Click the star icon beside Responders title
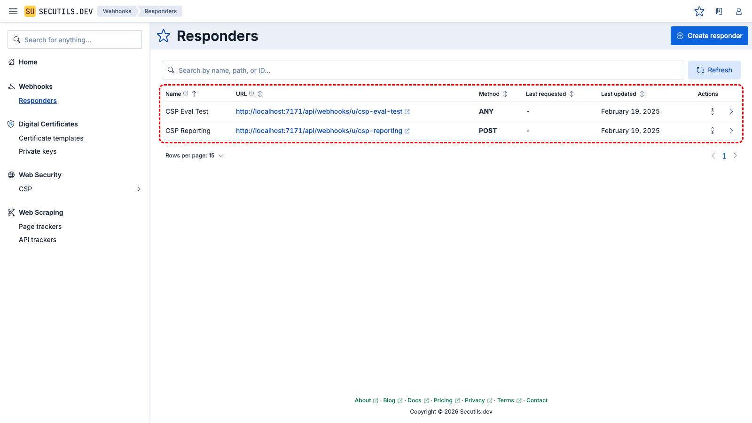This screenshot has height=423, width=752. [x=164, y=36]
